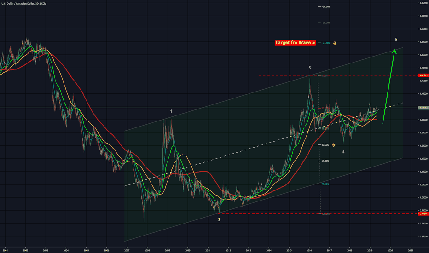Click the wave label '4'
Viewport: 429px width, 253px height.
[x=343, y=152]
